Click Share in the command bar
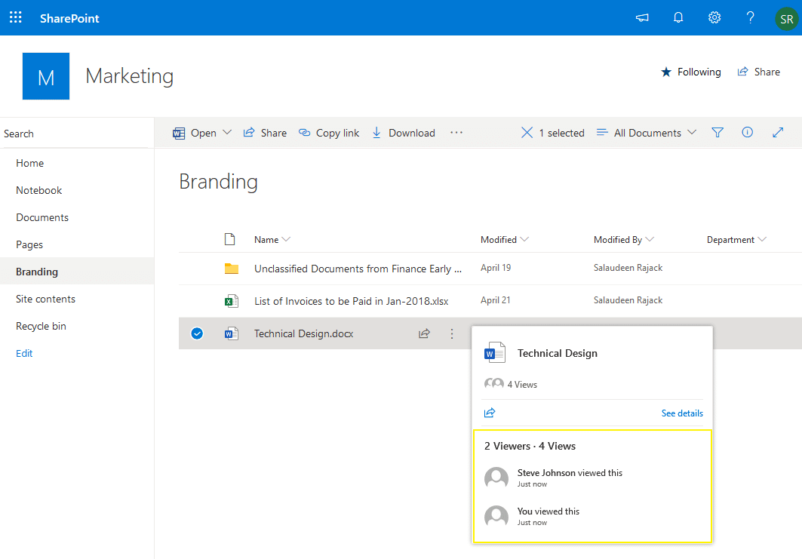 pyautogui.click(x=265, y=133)
